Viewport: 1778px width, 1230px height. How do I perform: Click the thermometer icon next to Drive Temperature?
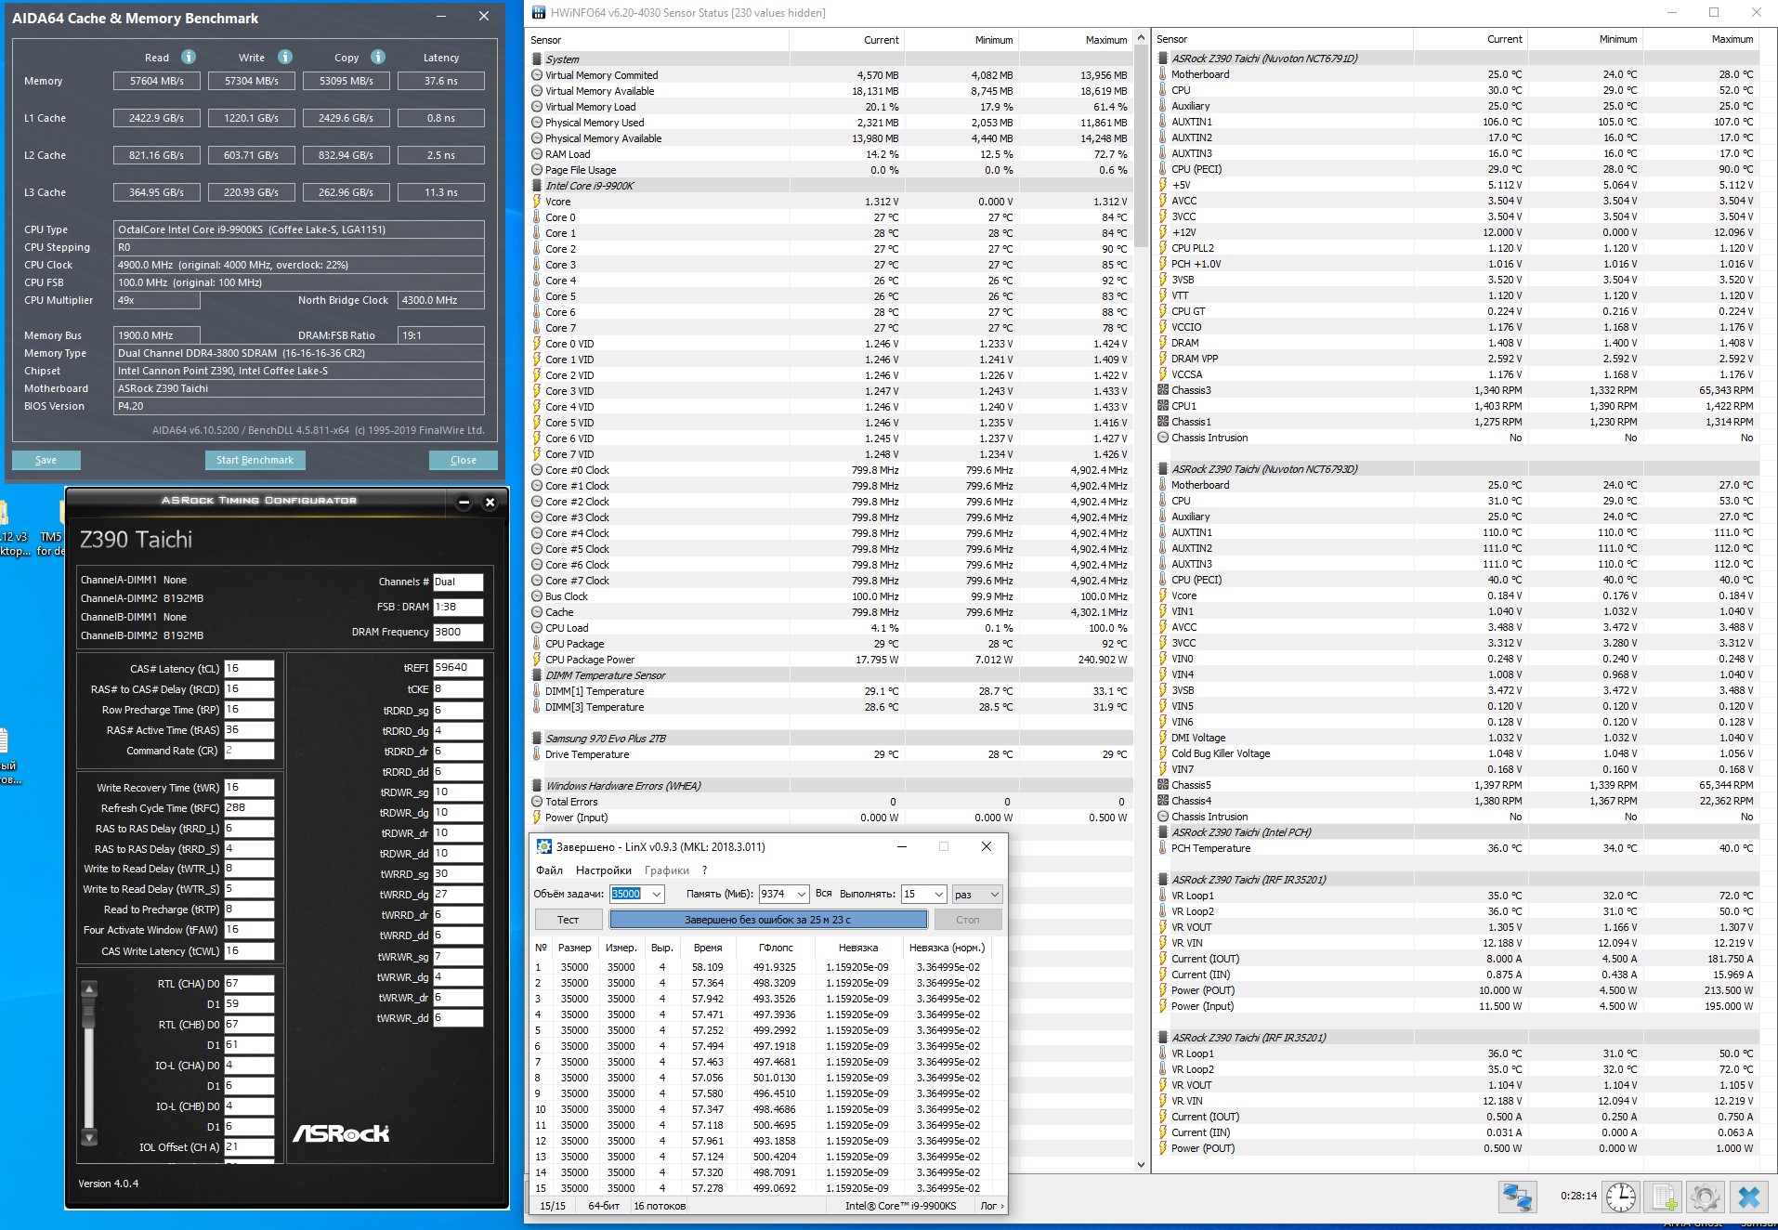[537, 754]
